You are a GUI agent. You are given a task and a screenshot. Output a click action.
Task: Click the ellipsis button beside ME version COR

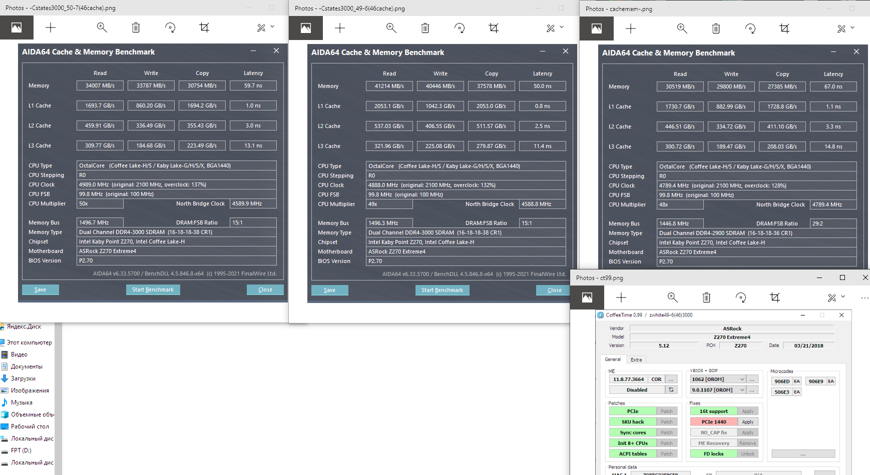tap(671, 379)
